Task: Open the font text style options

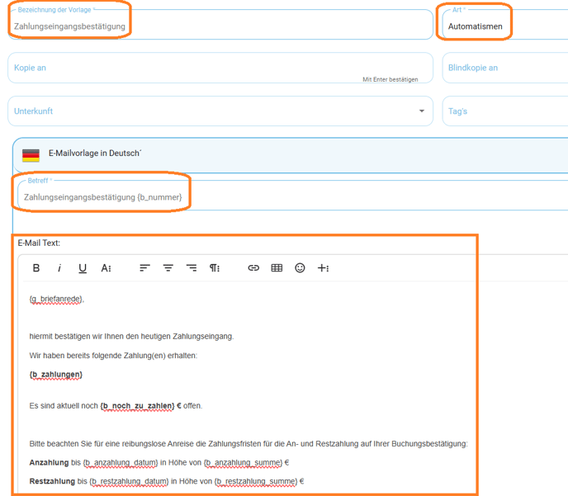Action: (x=106, y=268)
